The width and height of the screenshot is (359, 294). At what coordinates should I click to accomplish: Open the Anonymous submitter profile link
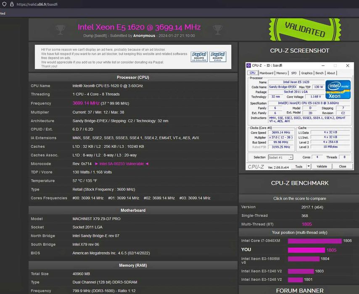(144, 36)
